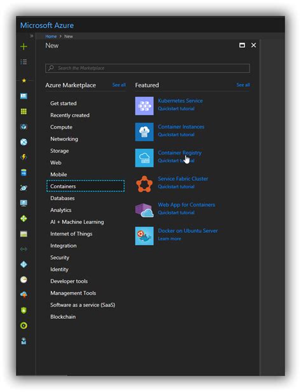Screen dimensions: 301x392
Task: Select Integration category
Action: [x=64, y=246]
